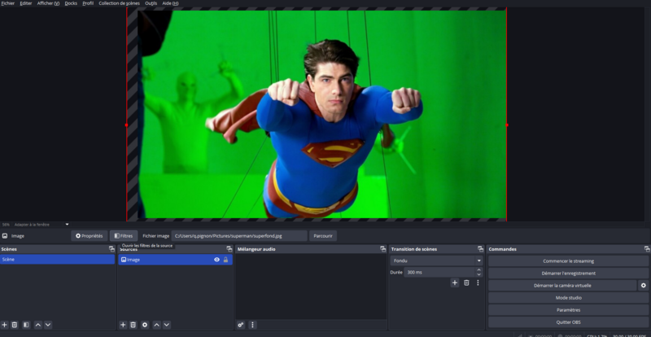The width and height of the screenshot is (651, 337).
Task: Open source filters with Filtres button
Action: (x=124, y=235)
